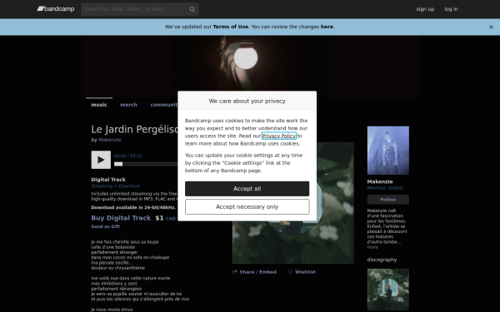Click the Makenzie name in sidebar
The image size is (500, 312).
(x=380, y=181)
